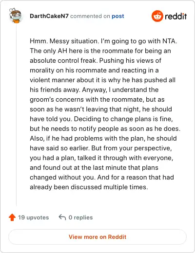Click the line 'you had a plan, talked it through'

click(x=101, y=158)
